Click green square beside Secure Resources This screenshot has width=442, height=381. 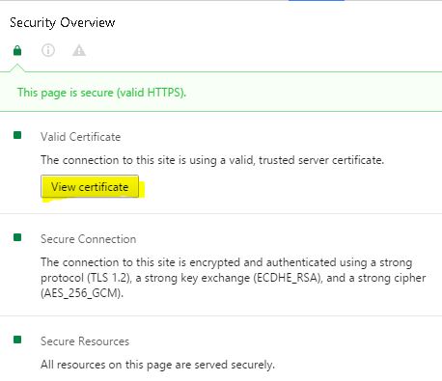point(17,340)
